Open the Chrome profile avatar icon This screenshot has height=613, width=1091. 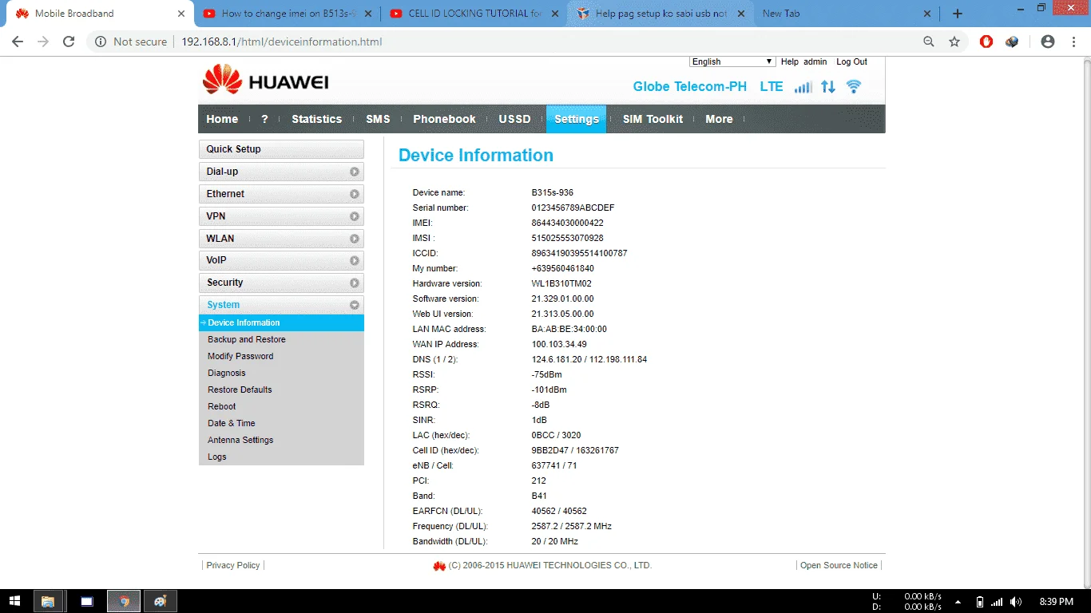1048,42
